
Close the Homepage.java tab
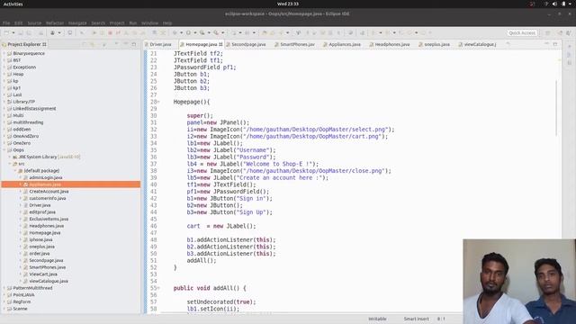click(220, 44)
